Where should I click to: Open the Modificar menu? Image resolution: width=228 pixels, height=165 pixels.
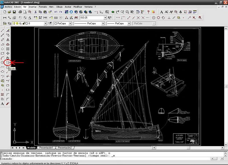tap(78, 7)
